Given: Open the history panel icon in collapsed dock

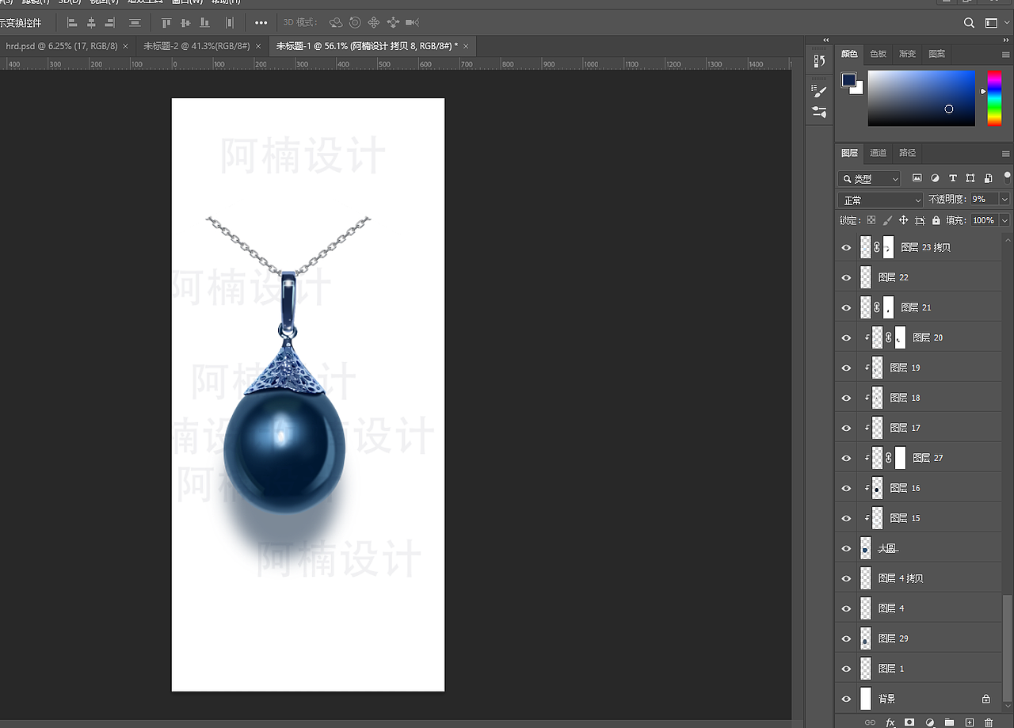Looking at the screenshot, I should [820, 61].
